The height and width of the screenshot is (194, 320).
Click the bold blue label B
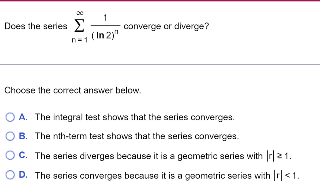(x=23, y=136)
